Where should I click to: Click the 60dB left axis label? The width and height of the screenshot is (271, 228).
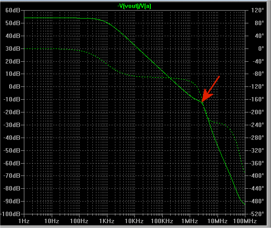[x=13, y=10]
